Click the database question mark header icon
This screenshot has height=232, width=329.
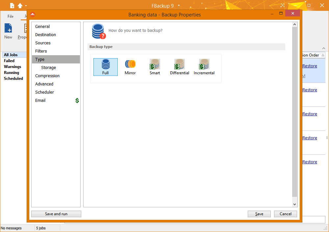click(99, 31)
